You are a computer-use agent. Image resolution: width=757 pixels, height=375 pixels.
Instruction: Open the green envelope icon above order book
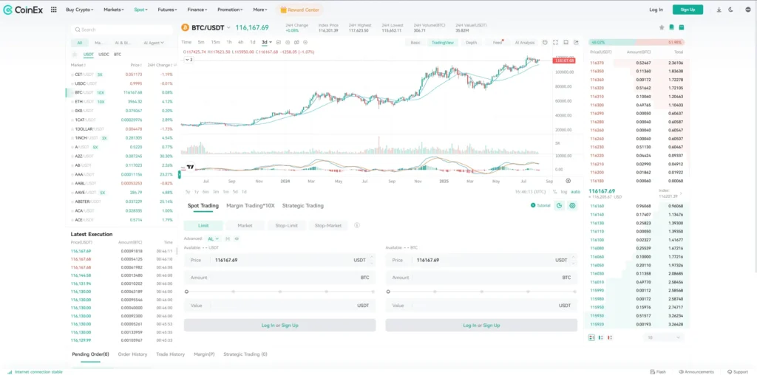coord(681,27)
